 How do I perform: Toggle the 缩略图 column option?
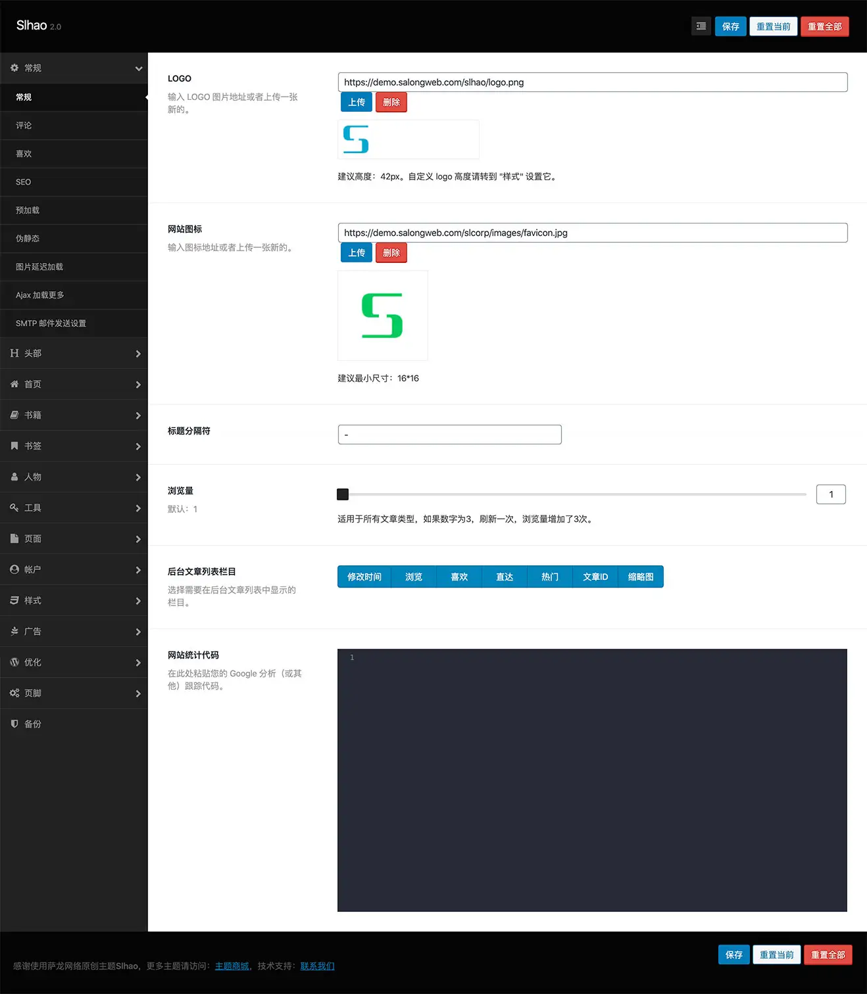641,577
